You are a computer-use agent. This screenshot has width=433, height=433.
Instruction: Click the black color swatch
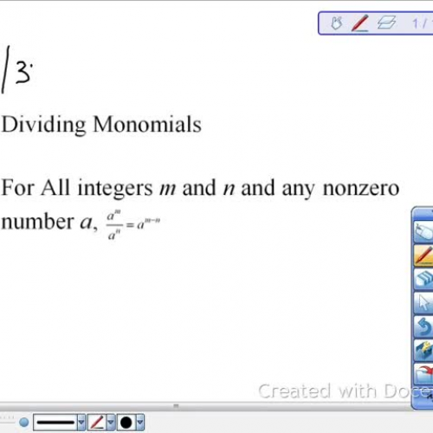pyautogui.click(x=126, y=423)
